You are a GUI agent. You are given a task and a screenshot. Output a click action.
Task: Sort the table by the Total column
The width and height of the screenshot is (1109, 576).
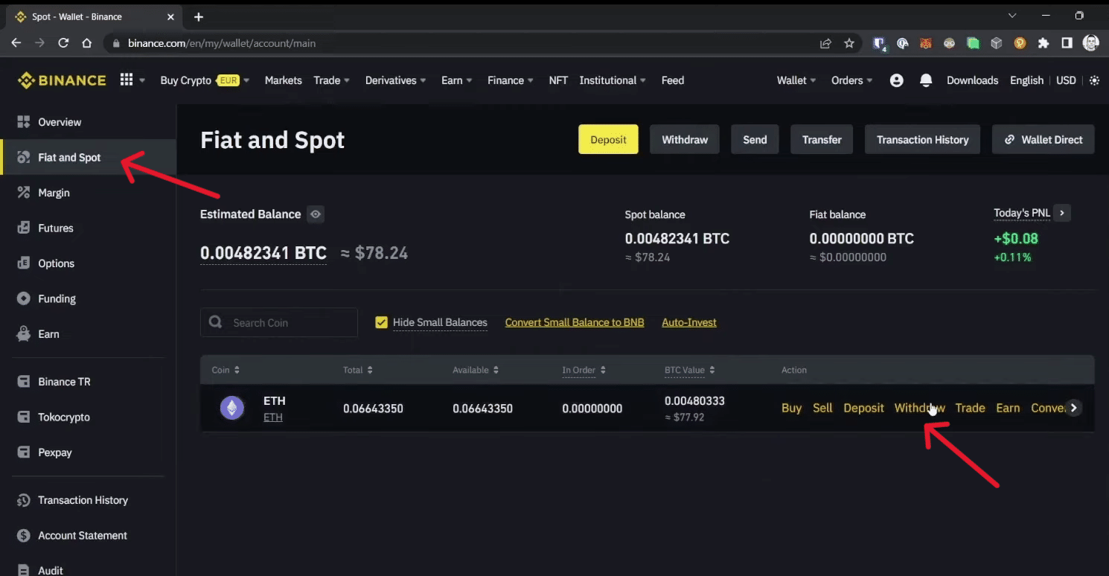[357, 370]
